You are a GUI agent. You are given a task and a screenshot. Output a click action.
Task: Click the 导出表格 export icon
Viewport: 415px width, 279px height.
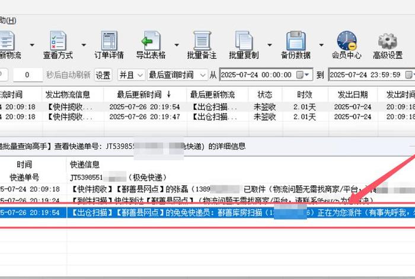click(x=151, y=40)
